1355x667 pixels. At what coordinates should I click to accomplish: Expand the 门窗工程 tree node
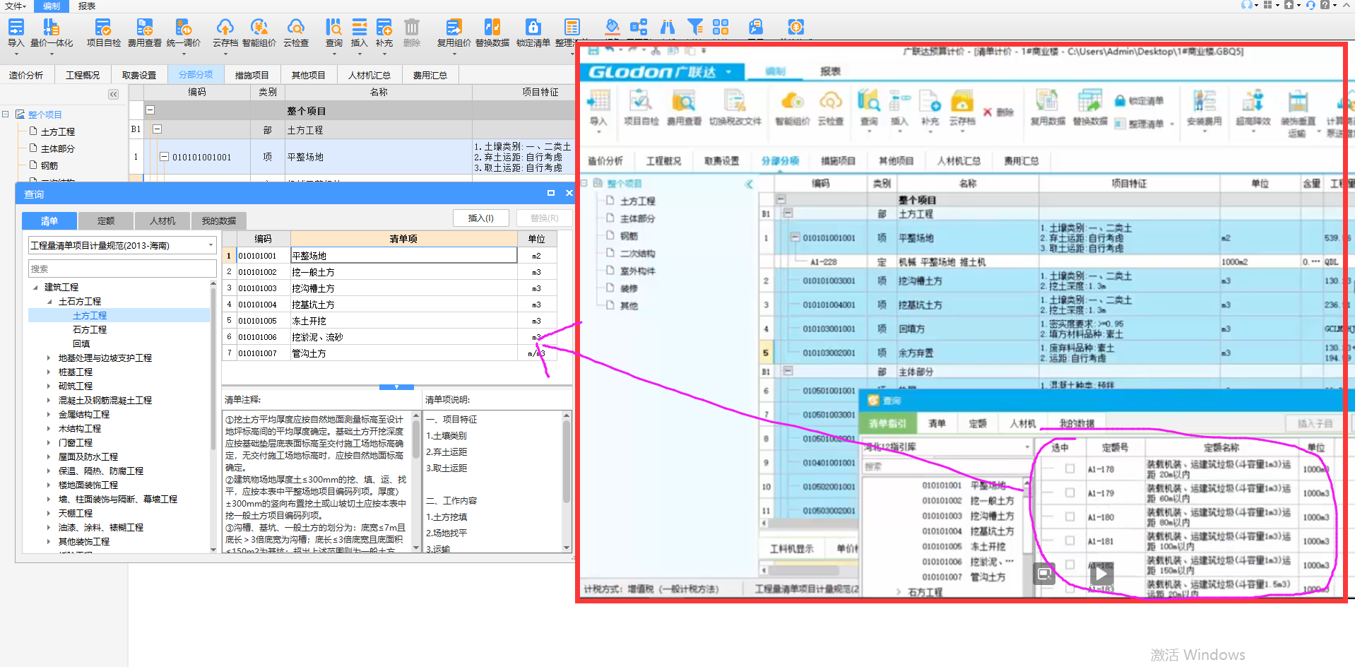coord(49,443)
